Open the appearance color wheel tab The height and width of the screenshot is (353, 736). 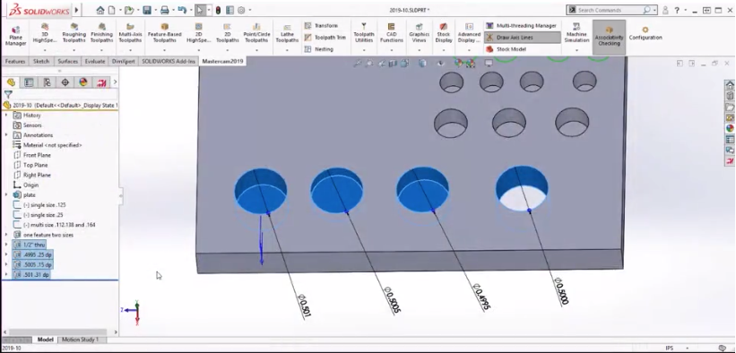(83, 82)
